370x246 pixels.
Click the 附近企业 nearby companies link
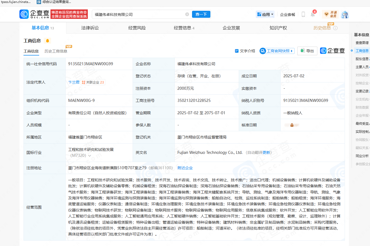coord(185,168)
